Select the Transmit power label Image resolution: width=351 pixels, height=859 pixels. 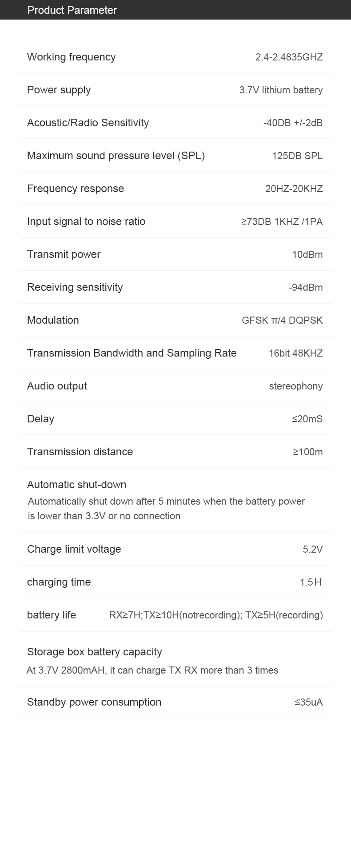(64, 254)
